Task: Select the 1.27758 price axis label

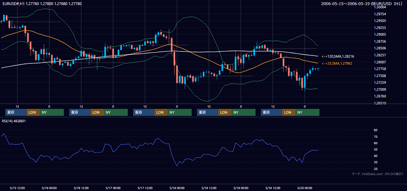Action: point(380,69)
